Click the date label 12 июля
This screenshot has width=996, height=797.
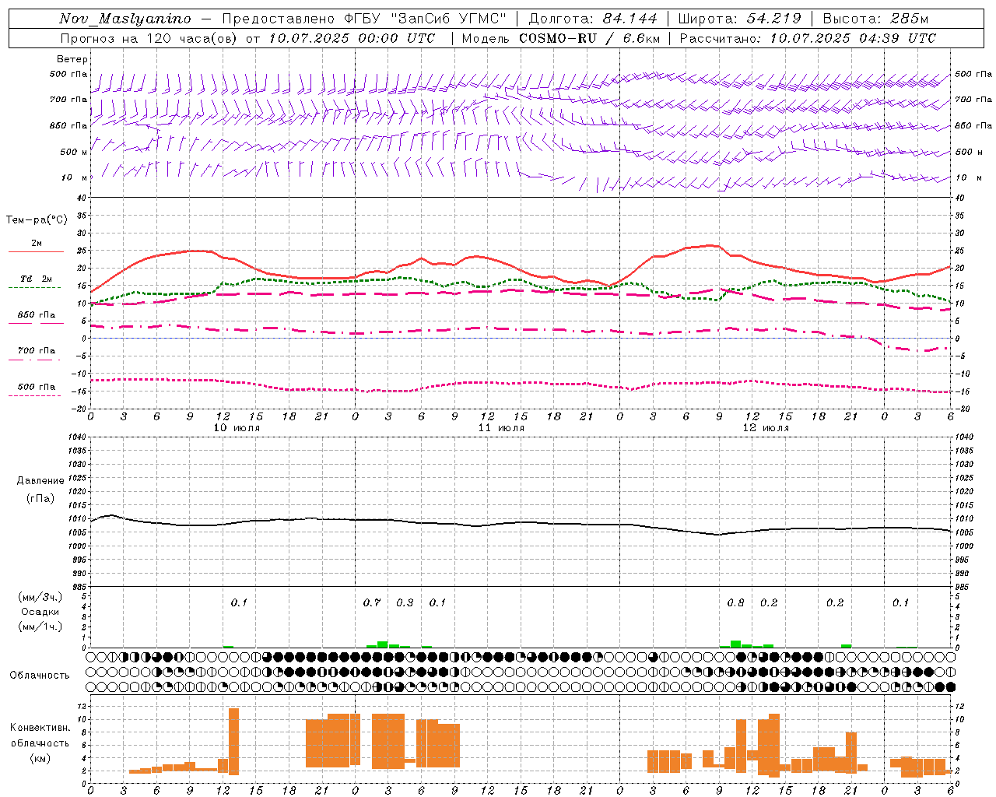tap(766, 427)
